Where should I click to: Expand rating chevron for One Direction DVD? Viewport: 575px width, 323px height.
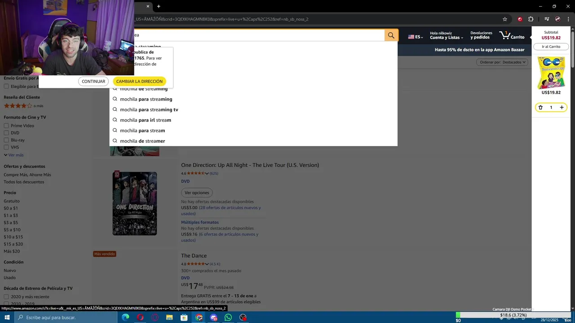click(x=207, y=174)
